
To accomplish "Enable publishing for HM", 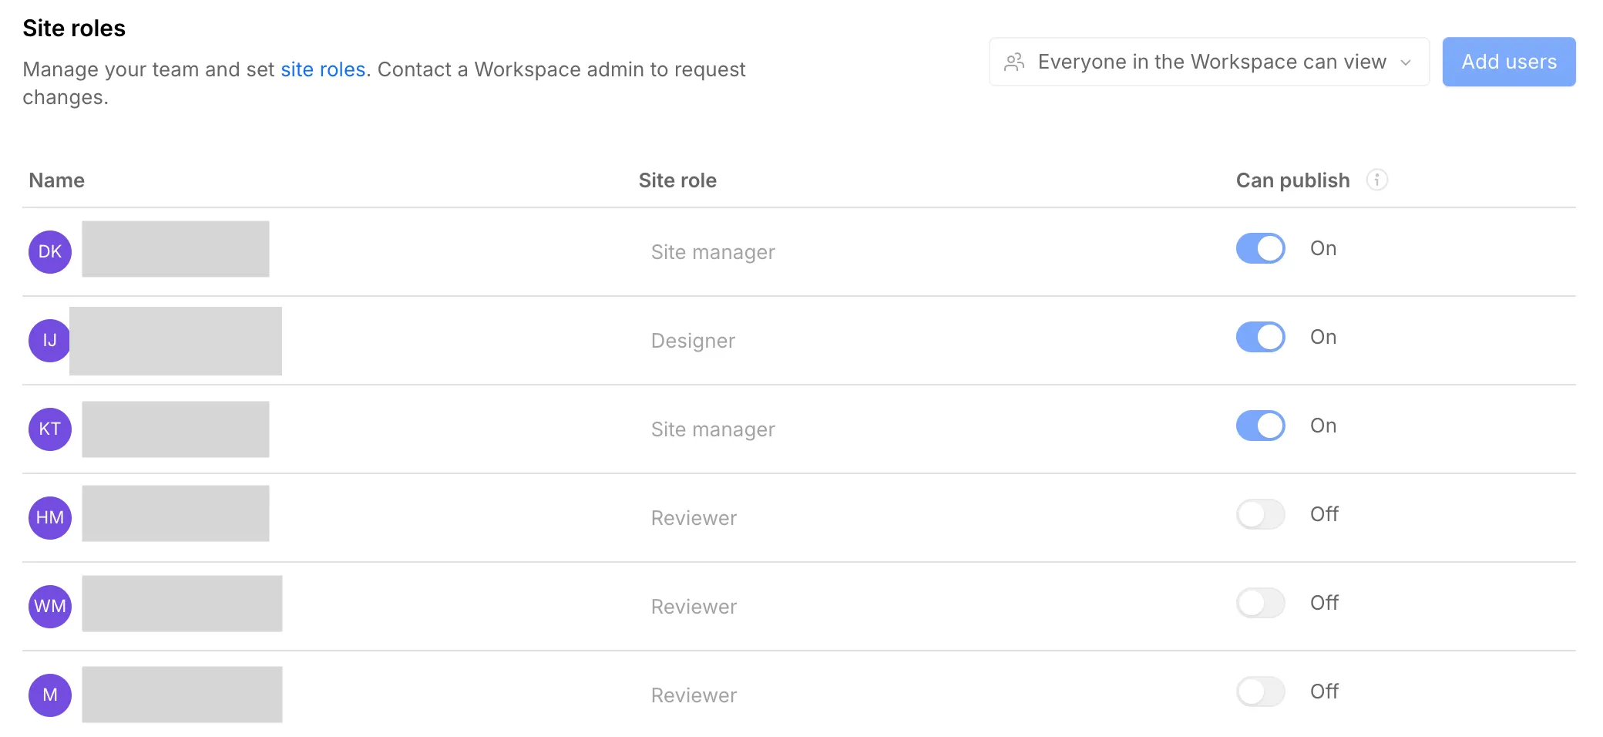I will click(1261, 514).
